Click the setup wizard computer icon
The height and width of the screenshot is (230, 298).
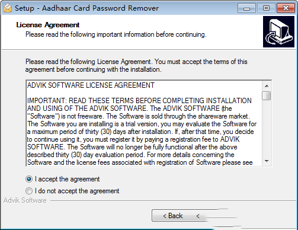click(278, 31)
